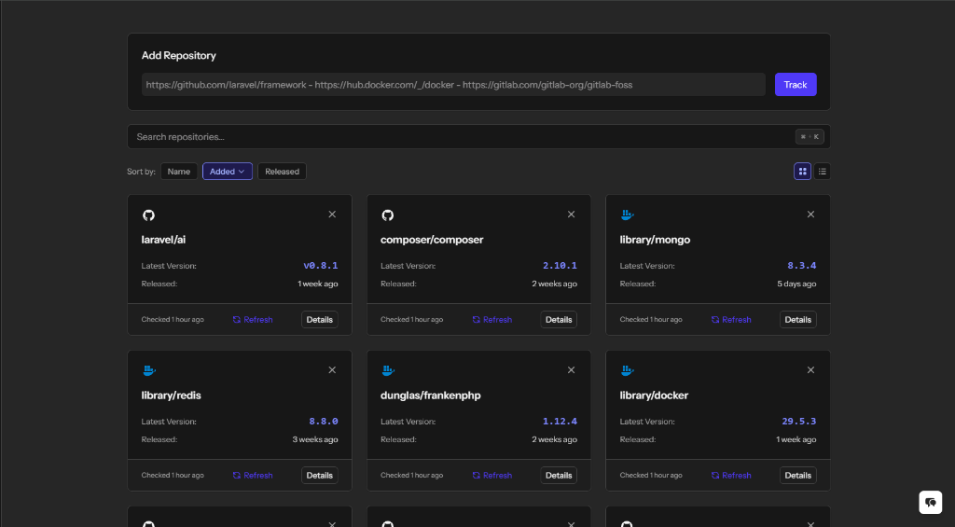
Task: Remove the library/redis repository card
Action: pos(332,369)
